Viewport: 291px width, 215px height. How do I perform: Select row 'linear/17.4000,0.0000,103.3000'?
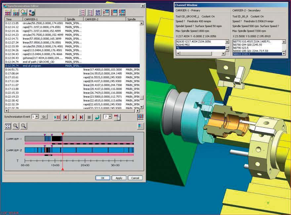point(72,70)
